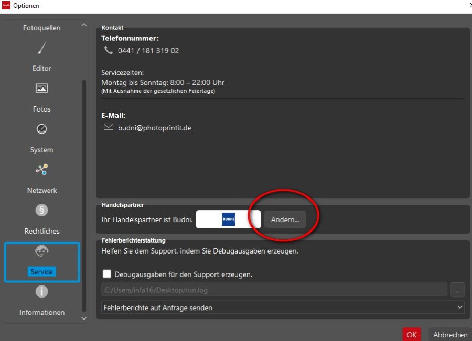Switch to Fotoquellen category
Screen dimensions: 472x341
point(42,28)
